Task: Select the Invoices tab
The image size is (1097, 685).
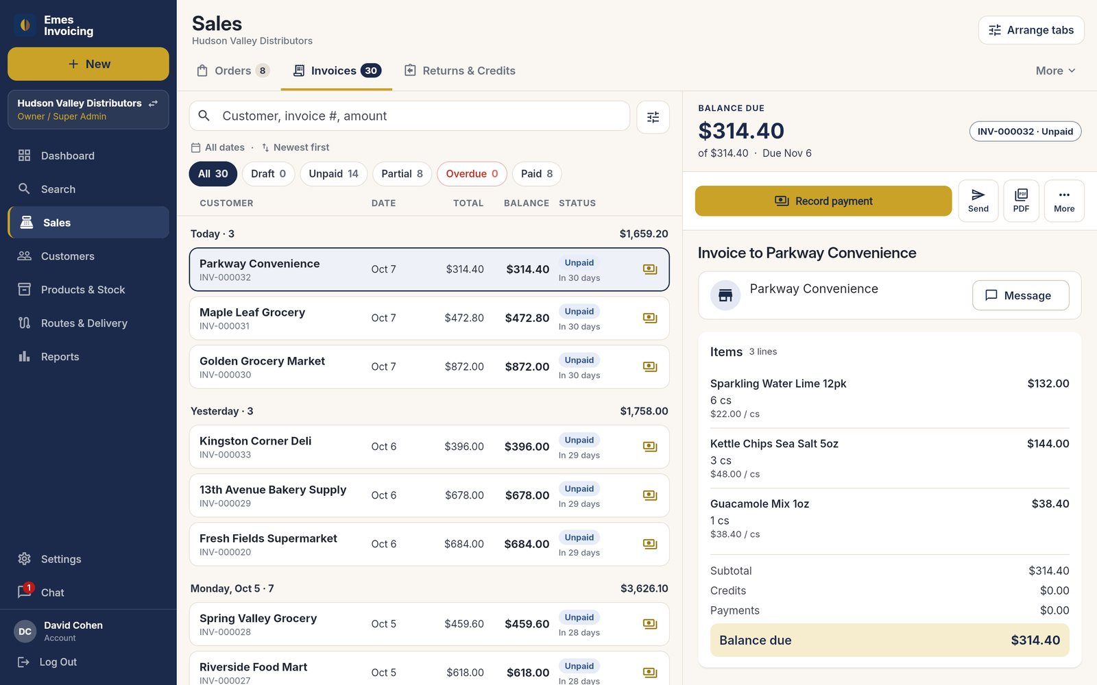Action: [337, 71]
